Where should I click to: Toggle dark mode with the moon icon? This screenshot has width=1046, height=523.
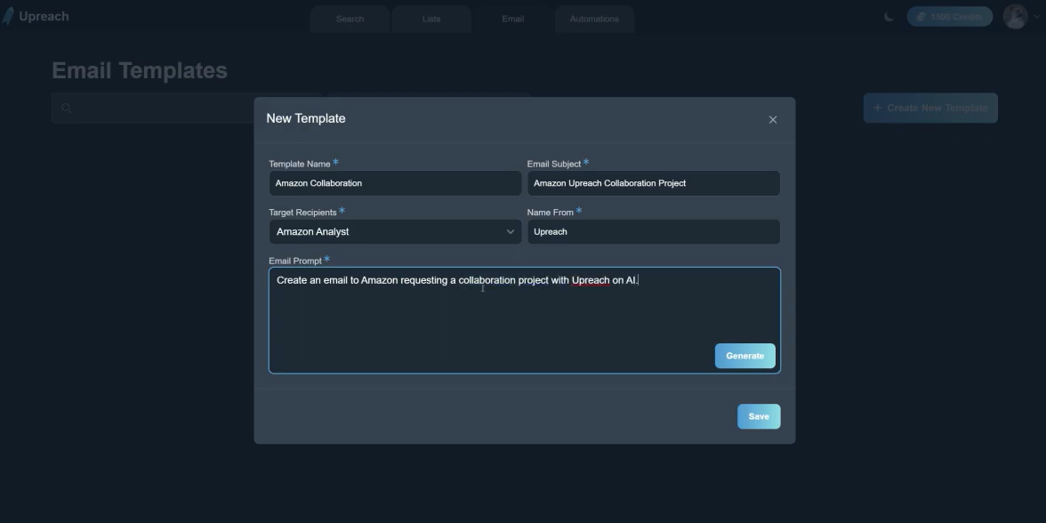coord(889,17)
